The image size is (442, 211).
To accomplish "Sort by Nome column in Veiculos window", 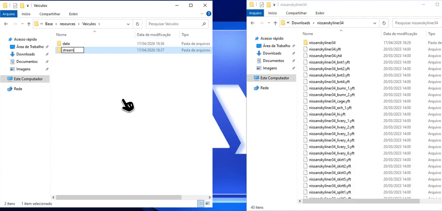I will (61, 35).
